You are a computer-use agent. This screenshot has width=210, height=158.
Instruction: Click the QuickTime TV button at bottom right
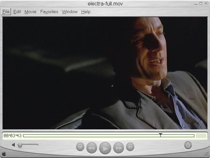coord(188,145)
